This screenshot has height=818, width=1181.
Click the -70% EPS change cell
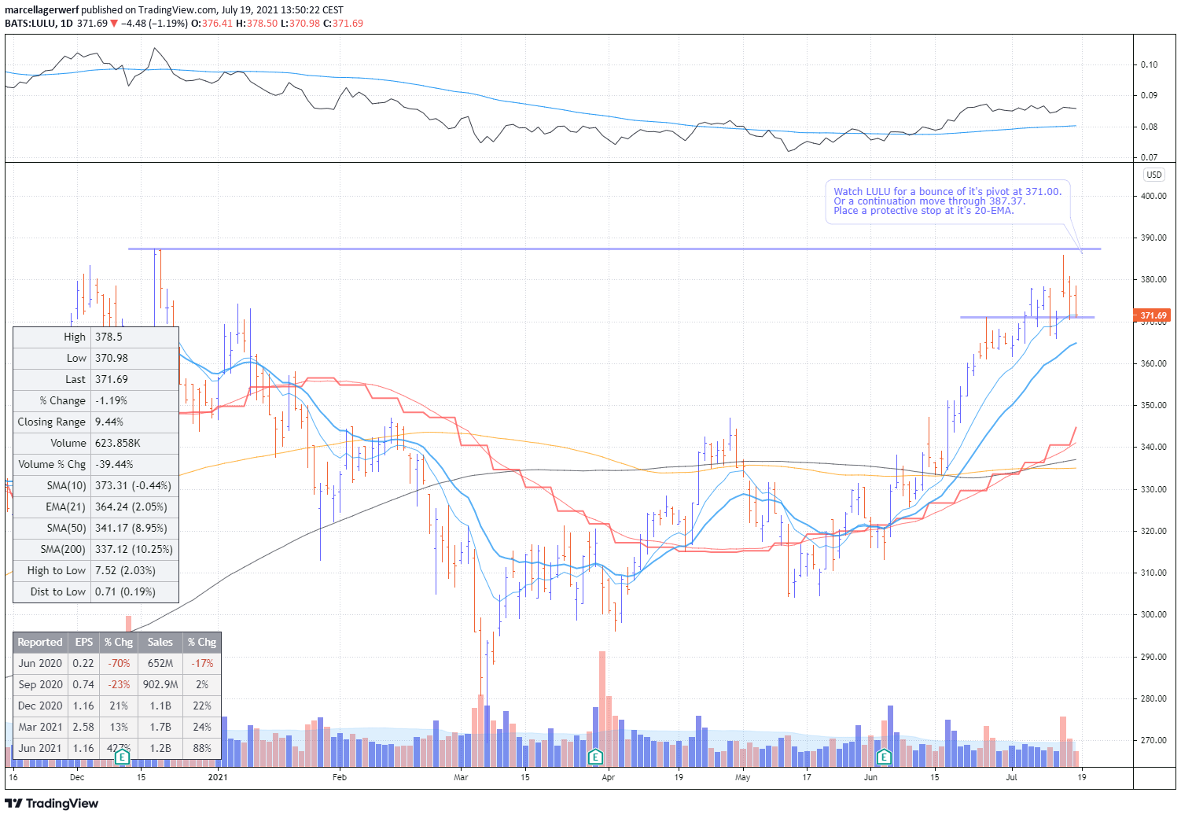point(119,663)
